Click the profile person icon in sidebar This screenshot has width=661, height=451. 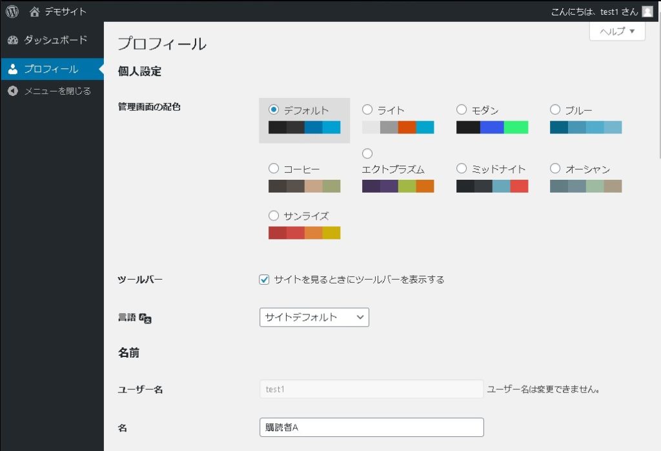coord(13,69)
